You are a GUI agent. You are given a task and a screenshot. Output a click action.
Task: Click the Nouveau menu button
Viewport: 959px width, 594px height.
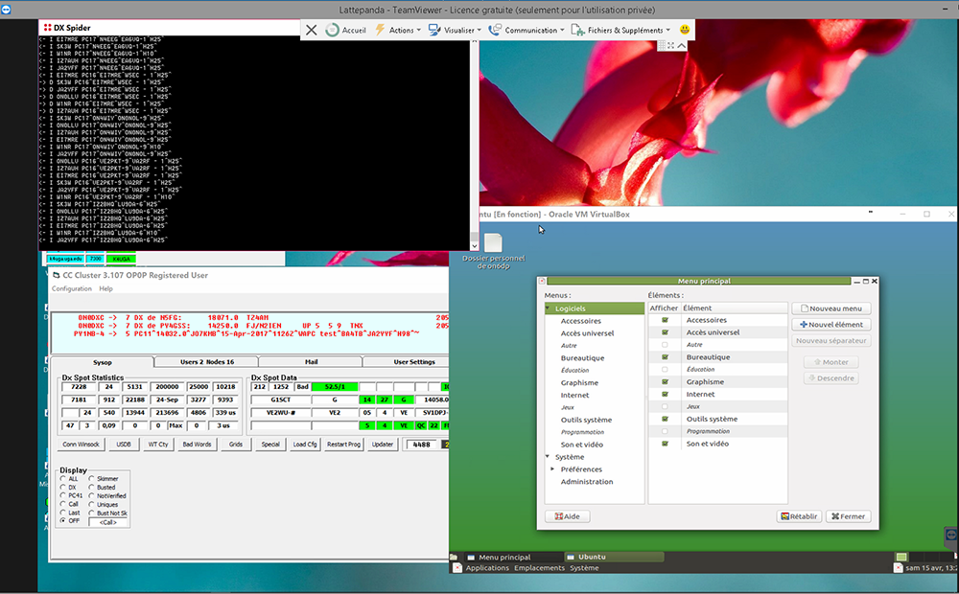pos(831,308)
